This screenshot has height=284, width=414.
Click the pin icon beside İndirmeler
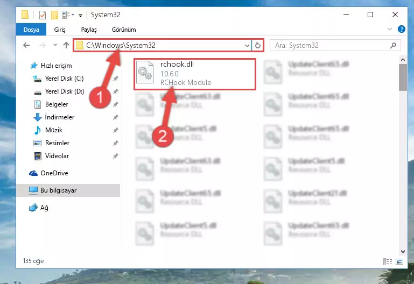(x=115, y=117)
